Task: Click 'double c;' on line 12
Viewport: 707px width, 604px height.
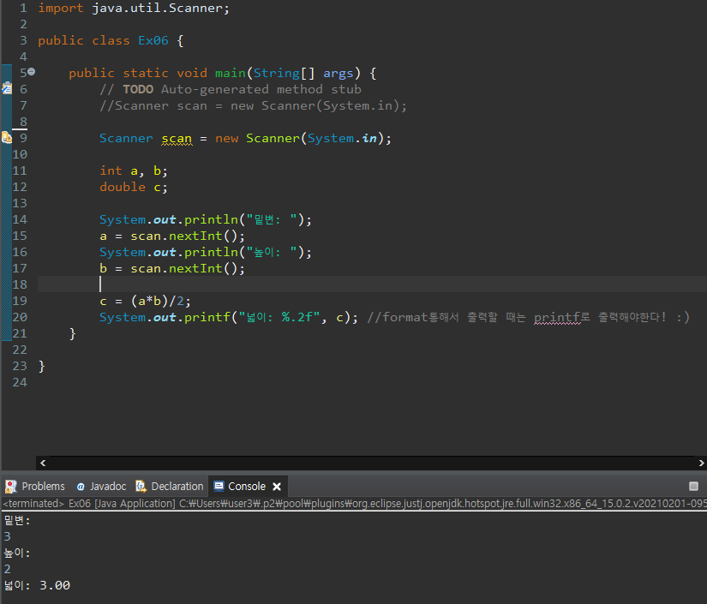Action: pyautogui.click(x=134, y=187)
